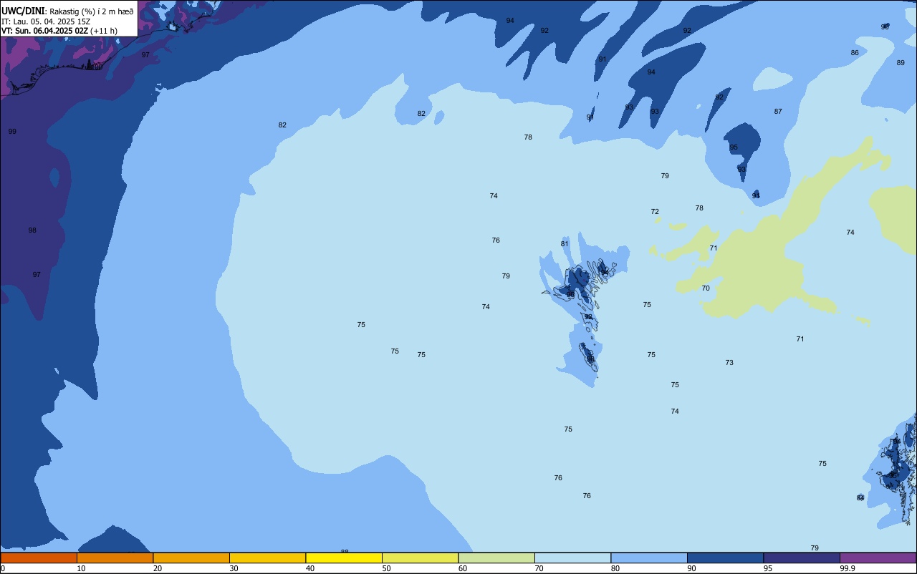Choose the 30–40 gold legend swatch
Viewport: 917px width, 574px height.
267,558
